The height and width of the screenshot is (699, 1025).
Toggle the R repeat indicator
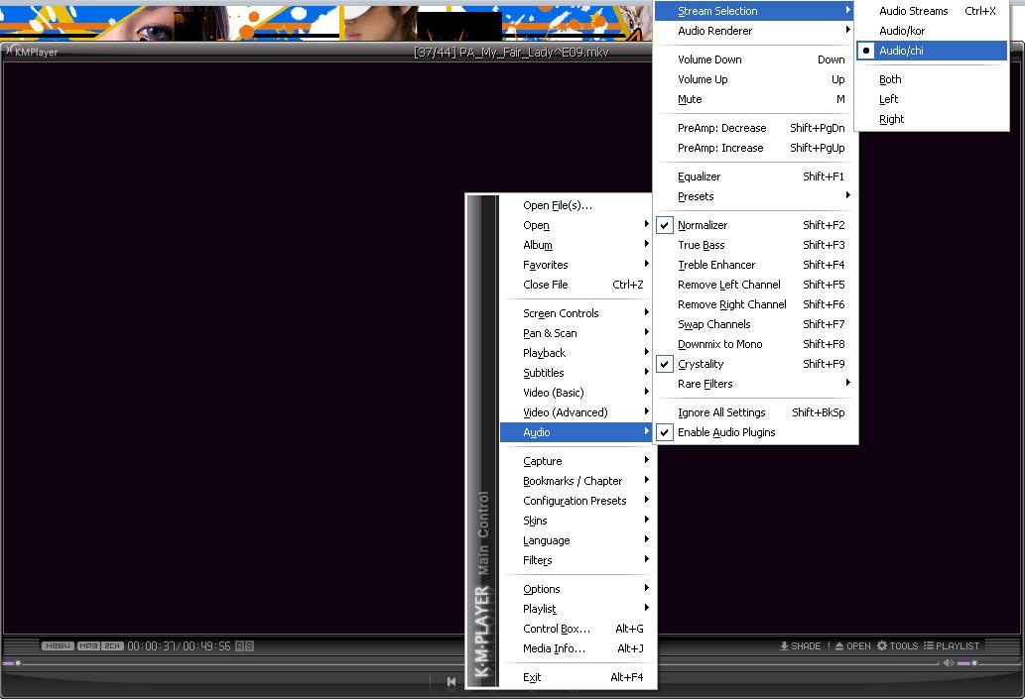point(240,646)
